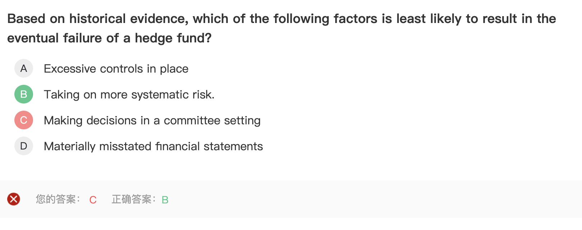Click the gray answer result bar
The width and height of the screenshot is (582, 230).
(291, 199)
